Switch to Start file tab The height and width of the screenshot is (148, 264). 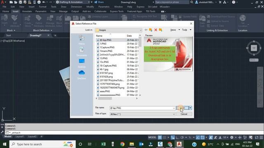pos(8,35)
